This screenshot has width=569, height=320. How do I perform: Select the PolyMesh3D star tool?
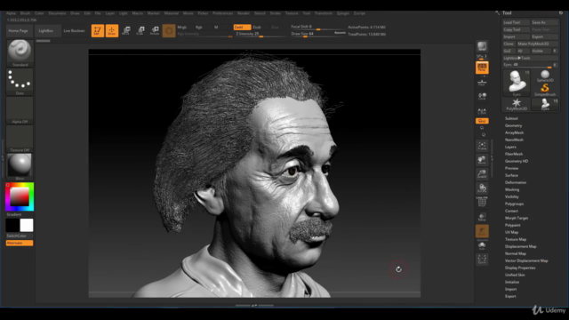coord(517,105)
